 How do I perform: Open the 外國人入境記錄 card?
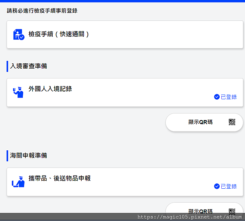pos(125,93)
